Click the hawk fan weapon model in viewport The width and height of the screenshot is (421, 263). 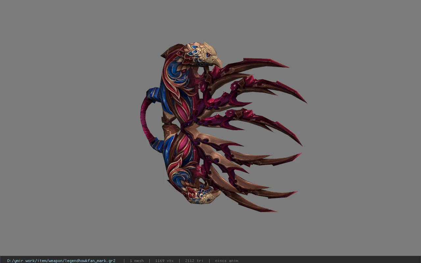(x=223, y=127)
